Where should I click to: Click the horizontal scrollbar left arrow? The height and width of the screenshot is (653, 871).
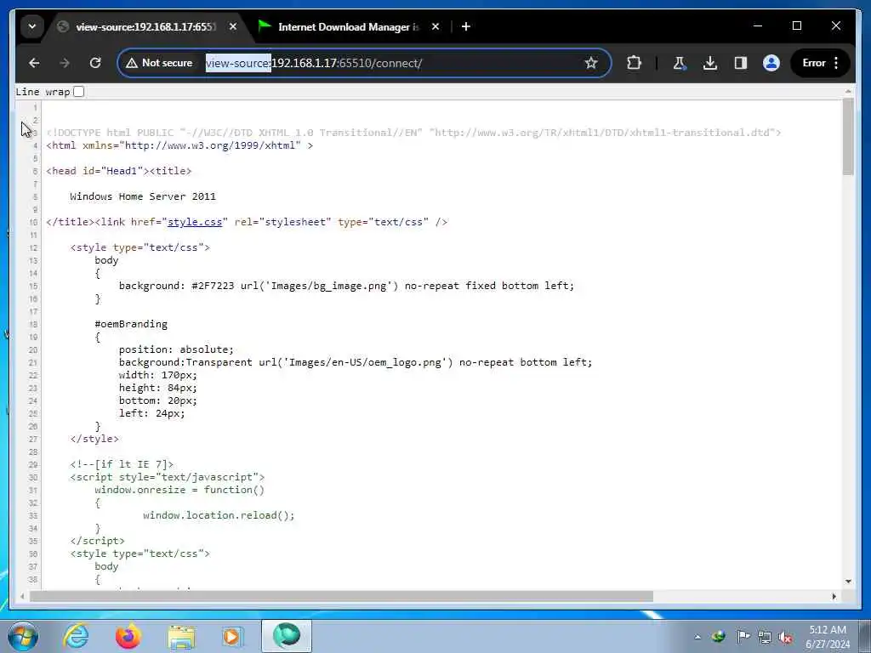click(22, 597)
